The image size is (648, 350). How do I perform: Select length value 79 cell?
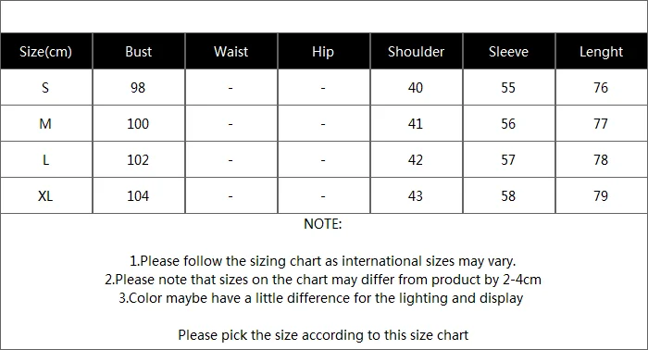pyautogui.click(x=602, y=196)
